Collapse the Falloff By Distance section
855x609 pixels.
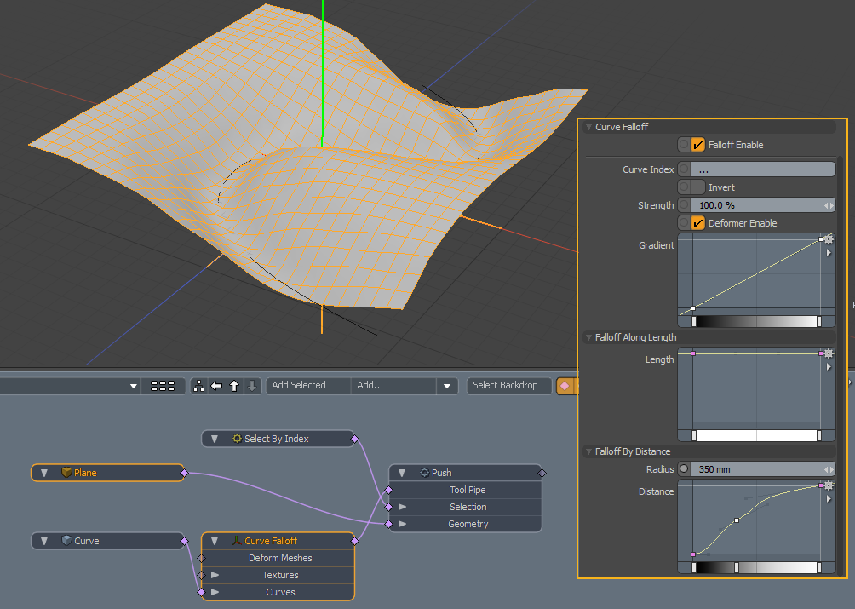coord(588,452)
